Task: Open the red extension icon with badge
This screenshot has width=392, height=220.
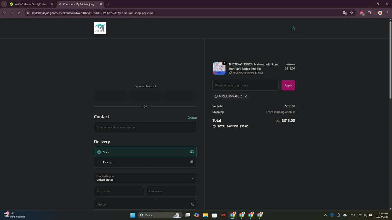Action: (x=362, y=13)
